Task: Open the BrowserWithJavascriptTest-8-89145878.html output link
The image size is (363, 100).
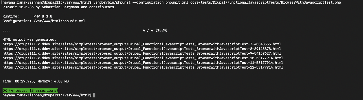Action: 142,49
